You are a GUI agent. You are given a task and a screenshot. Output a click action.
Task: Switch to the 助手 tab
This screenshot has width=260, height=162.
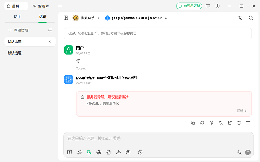[17, 17]
